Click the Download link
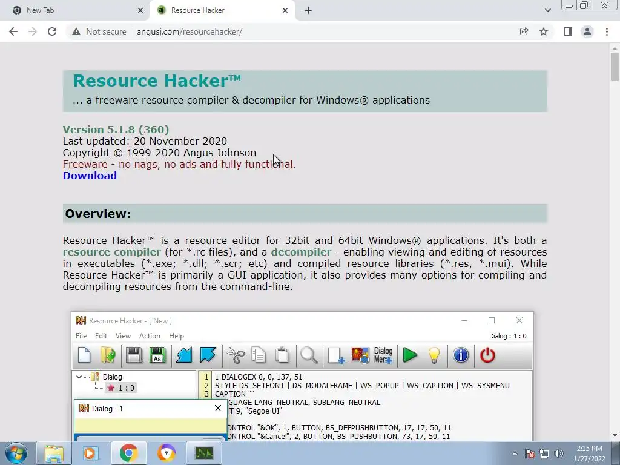620x465 pixels. 90,176
